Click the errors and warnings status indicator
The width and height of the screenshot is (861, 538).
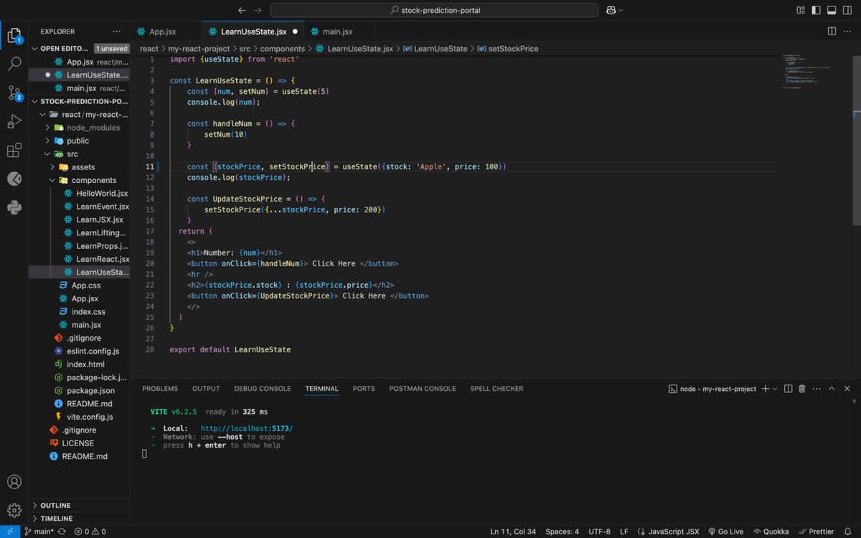point(90,532)
